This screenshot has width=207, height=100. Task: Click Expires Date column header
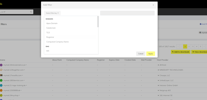click(x=114, y=60)
